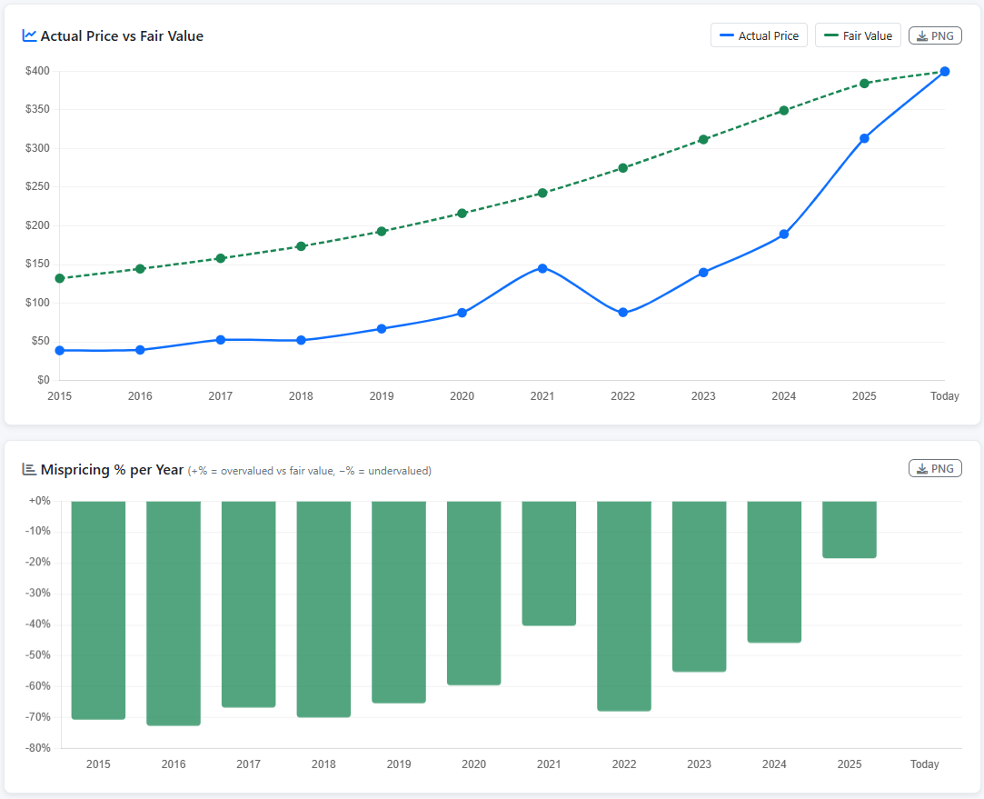Click the 2019 Fair Value green point
This screenshot has height=799, width=984.
[x=382, y=232]
